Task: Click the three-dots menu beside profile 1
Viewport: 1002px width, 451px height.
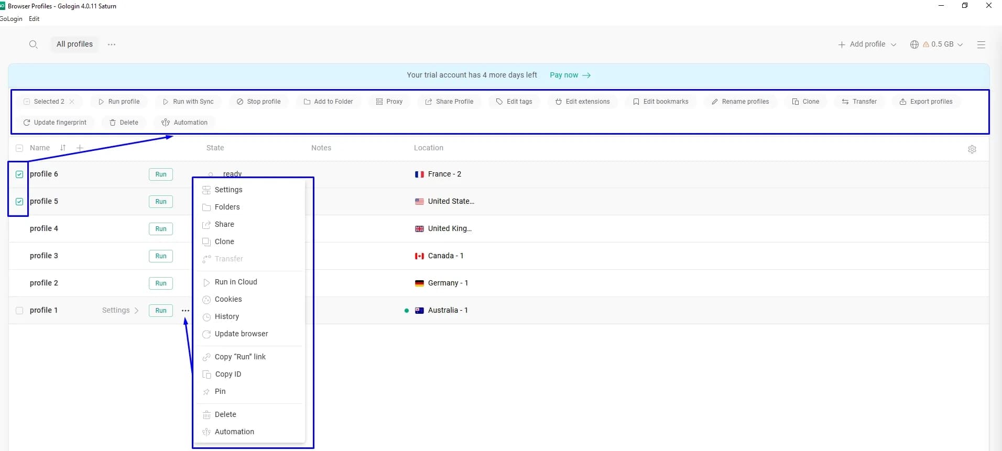Action: tap(186, 311)
